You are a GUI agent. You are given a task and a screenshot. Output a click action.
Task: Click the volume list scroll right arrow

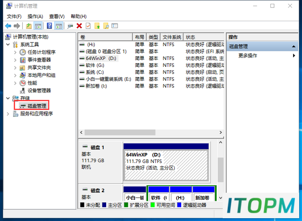(221, 132)
